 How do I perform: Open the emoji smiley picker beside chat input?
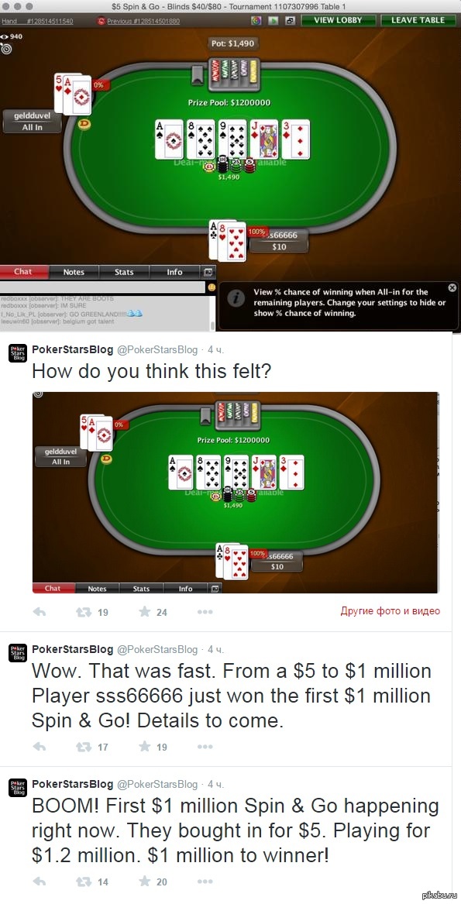212,287
